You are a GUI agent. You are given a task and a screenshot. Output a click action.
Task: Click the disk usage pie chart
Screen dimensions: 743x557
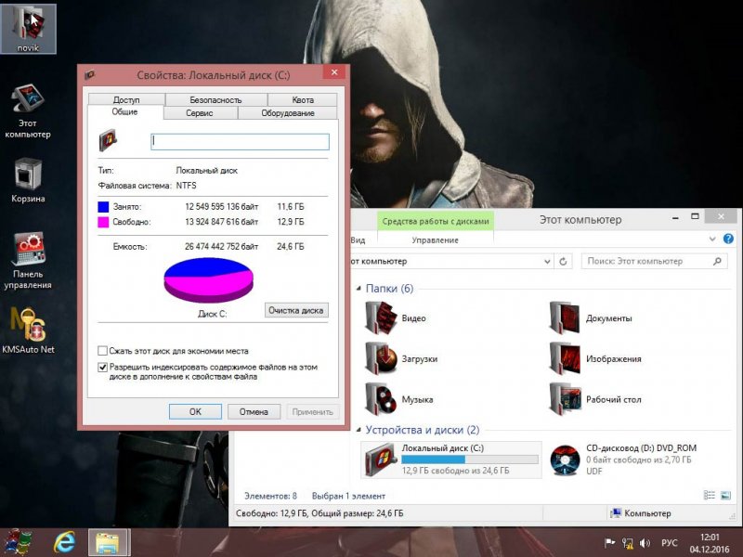pyautogui.click(x=208, y=280)
